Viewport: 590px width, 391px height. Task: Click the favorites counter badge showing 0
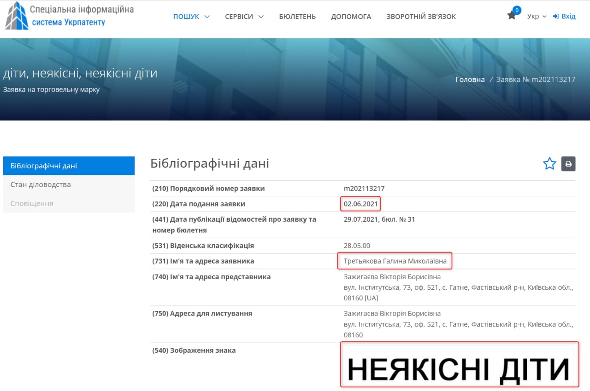point(517,10)
